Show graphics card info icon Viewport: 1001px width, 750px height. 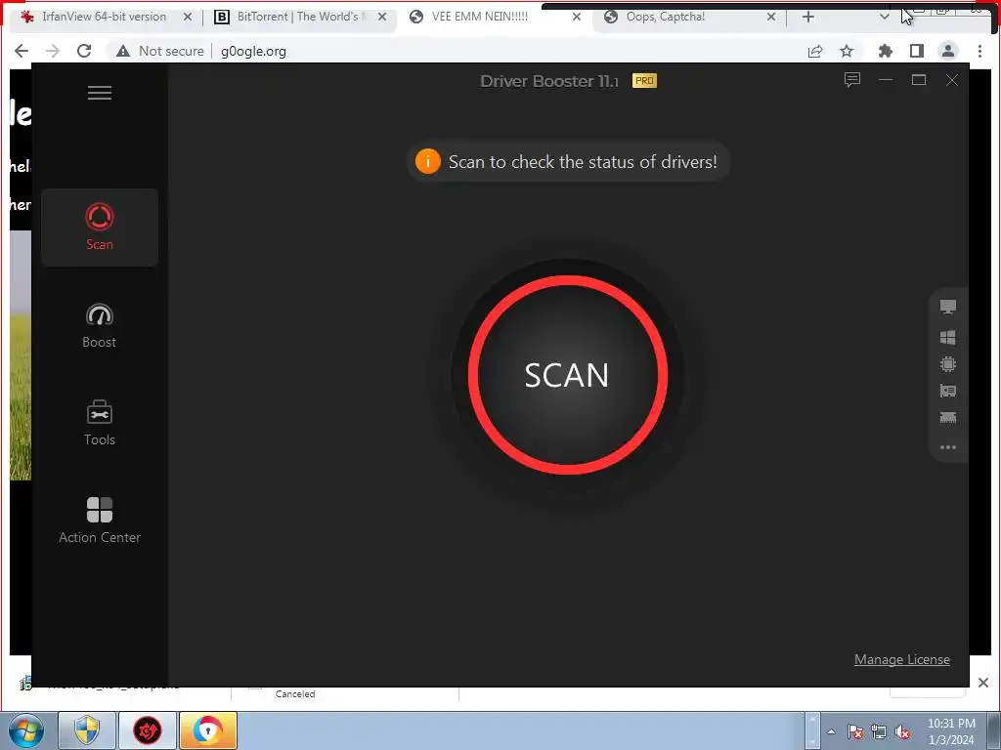tap(948, 391)
